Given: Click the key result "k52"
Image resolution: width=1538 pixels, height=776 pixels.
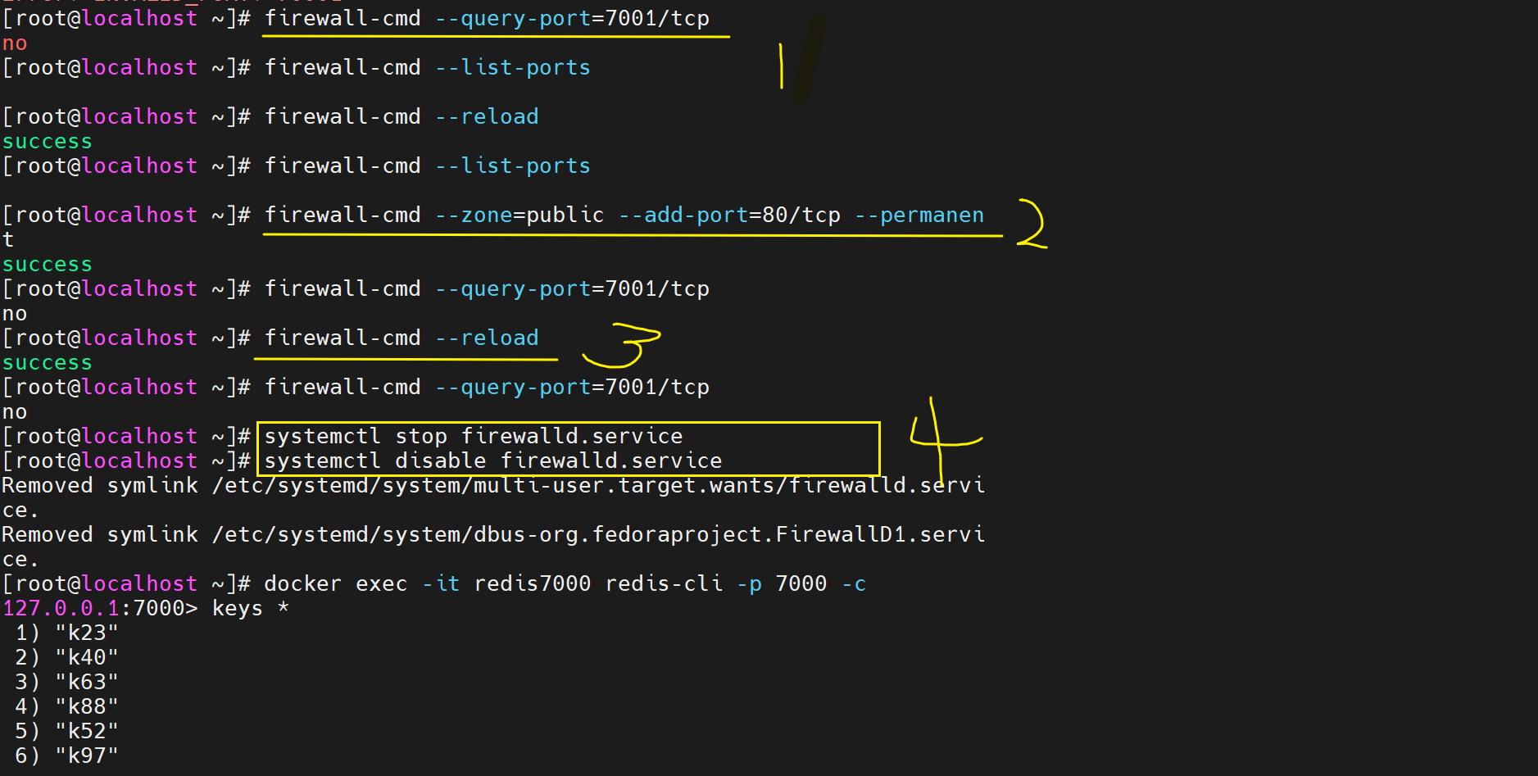Looking at the screenshot, I should click(87, 732).
